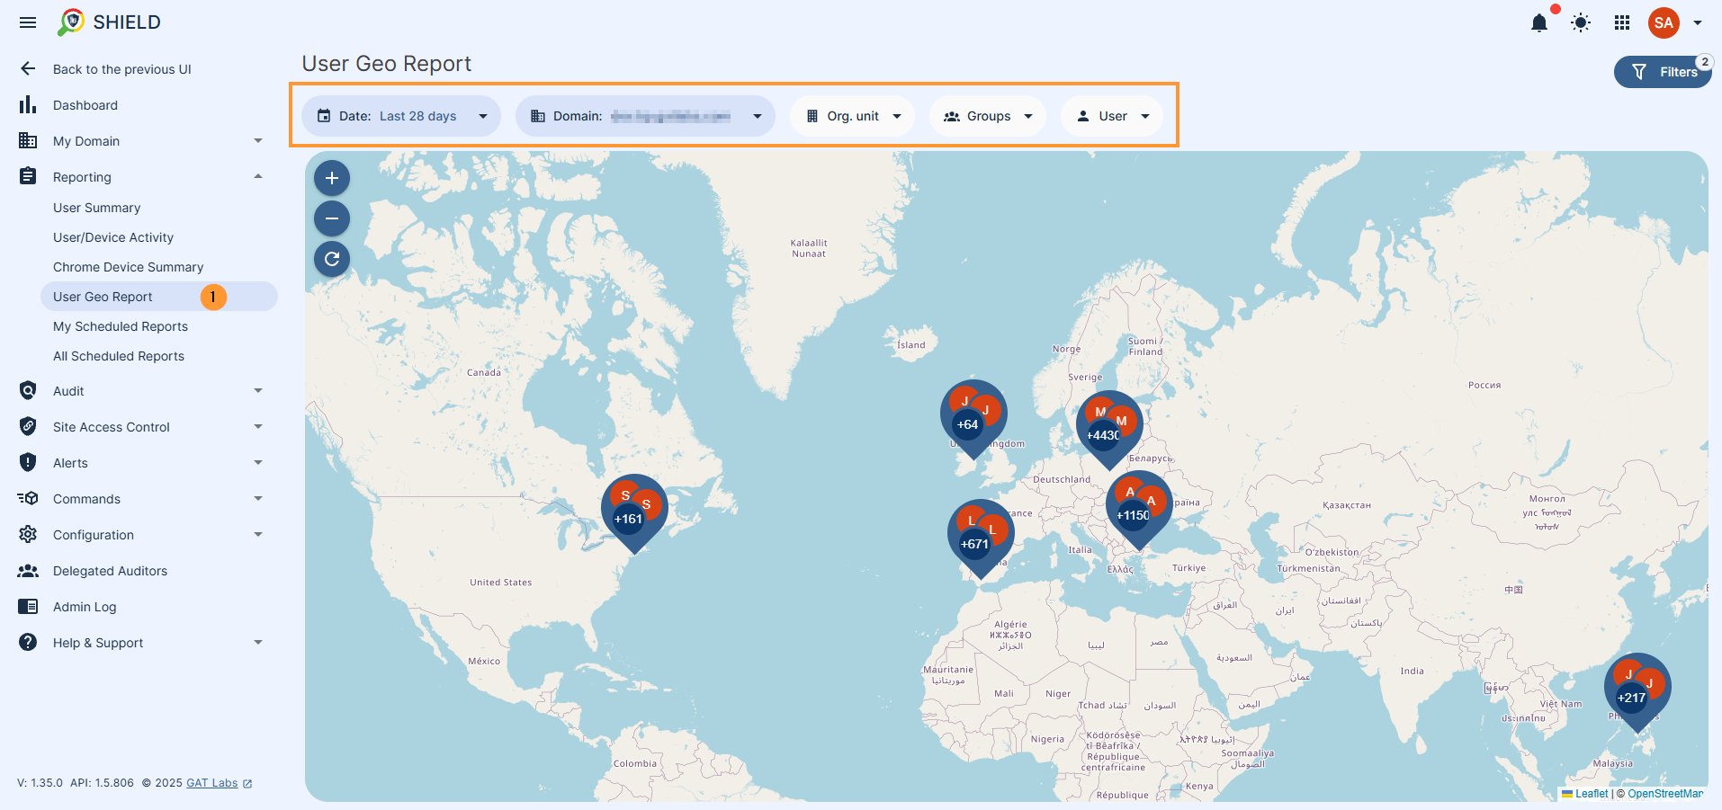Click the Audit shield icon
This screenshot has height=810, width=1722.
click(x=28, y=390)
